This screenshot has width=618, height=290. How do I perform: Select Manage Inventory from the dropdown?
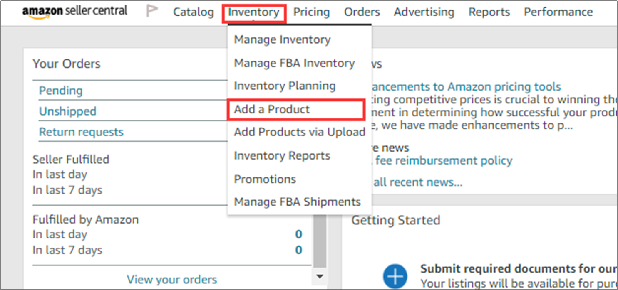282,40
